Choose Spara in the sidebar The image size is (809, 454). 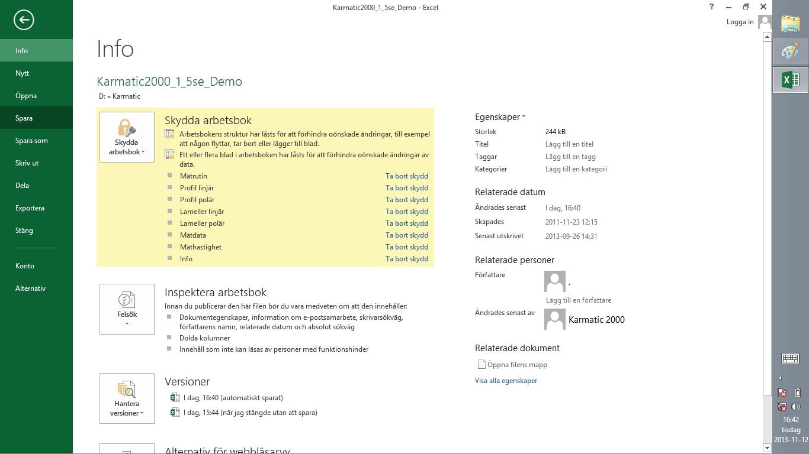click(36, 118)
